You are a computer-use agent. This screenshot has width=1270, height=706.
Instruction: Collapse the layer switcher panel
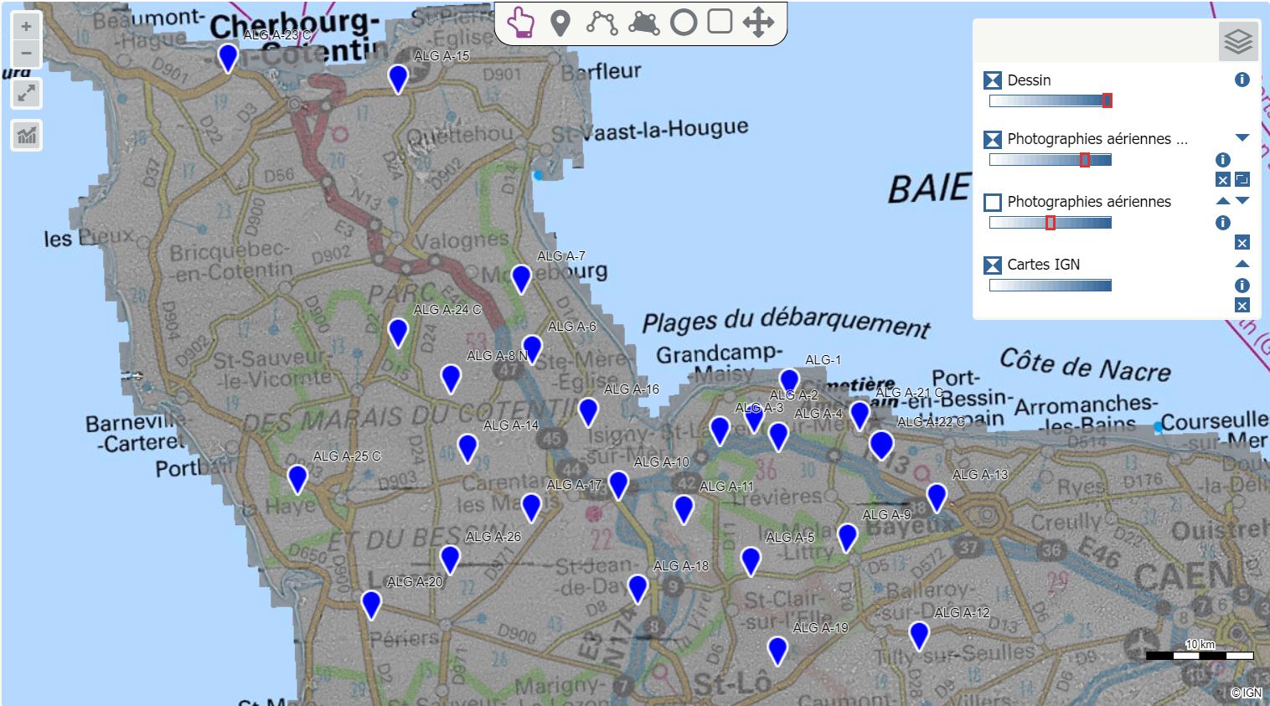click(1237, 41)
